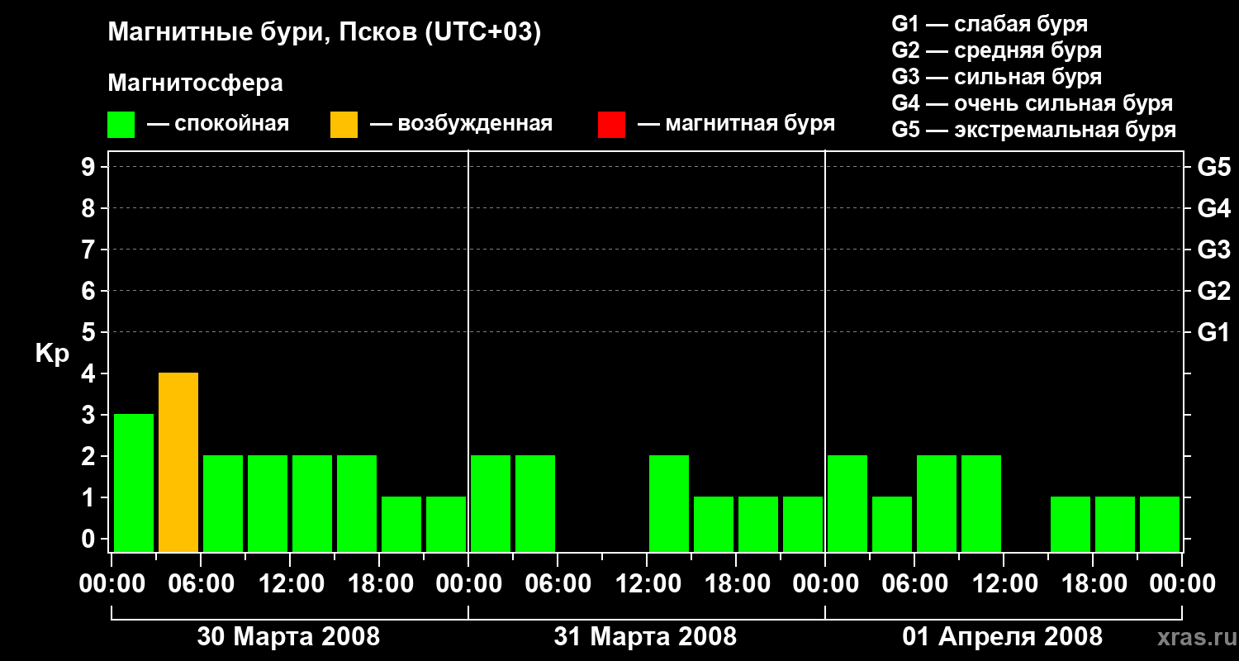Click the green 'спокойная' legend swatch
Viewport: 1239px width, 661px height.
121,124
